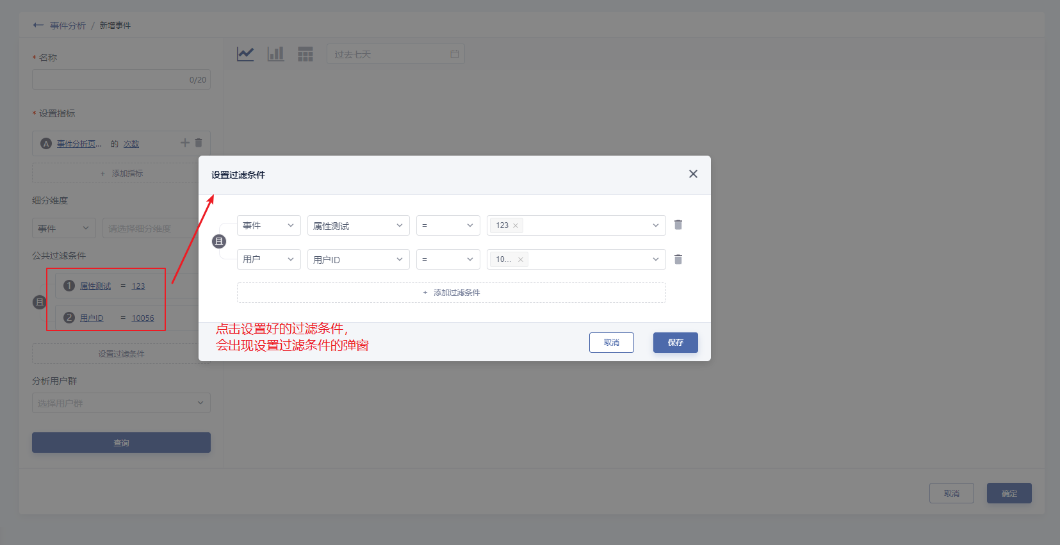Click 添加指标 button
Viewport: 1060px width, 545px height.
[x=121, y=174]
